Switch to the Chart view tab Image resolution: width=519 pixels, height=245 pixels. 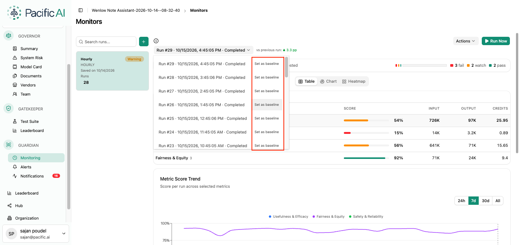[328, 81]
